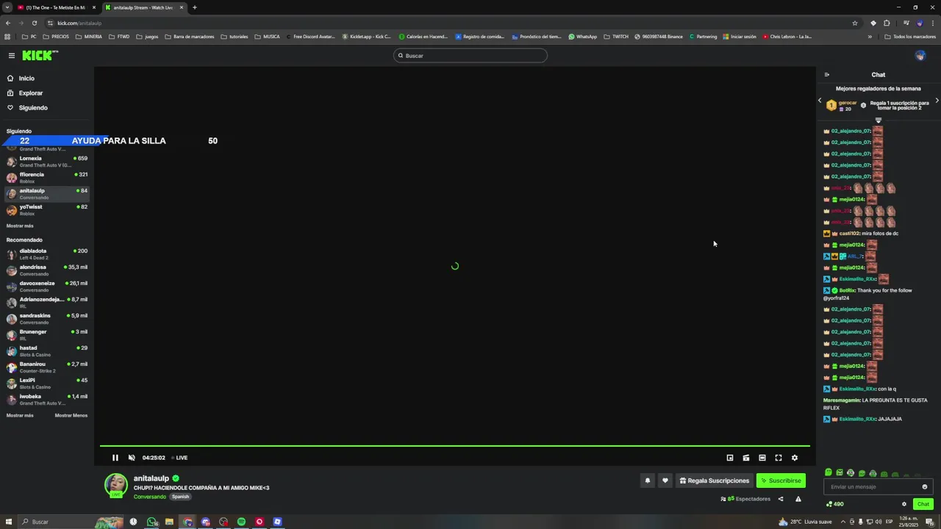Select the first green ghost emote
Image resolution: width=941 pixels, height=529 pixels.
pyautogui.click(x=829, y=472)
